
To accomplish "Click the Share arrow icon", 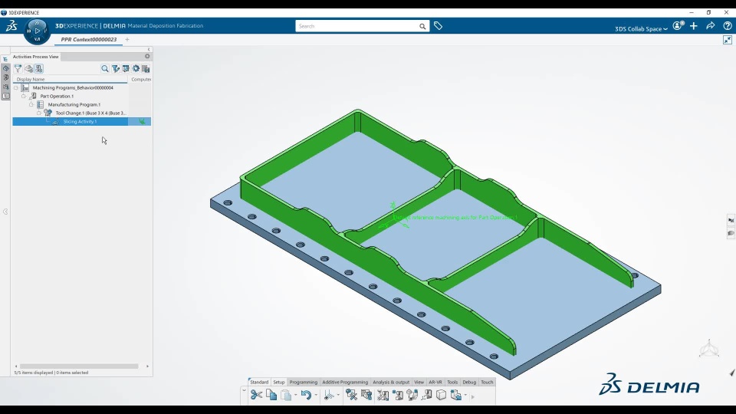I will 711,26.
